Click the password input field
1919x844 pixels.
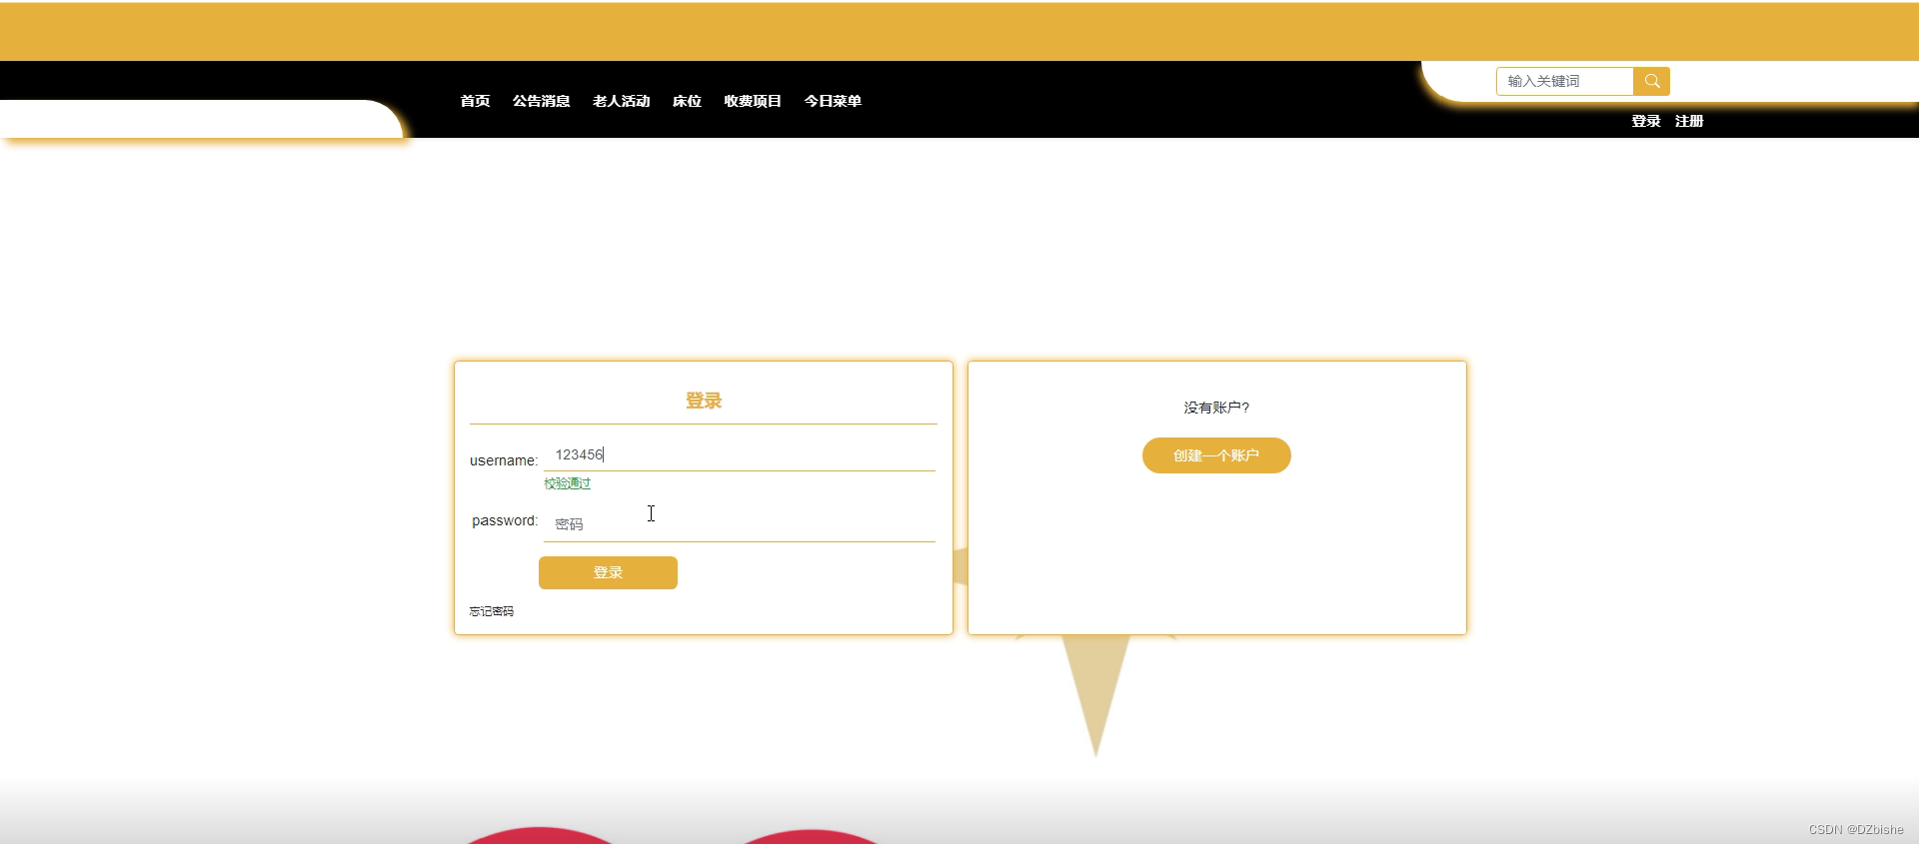[740, 524]
